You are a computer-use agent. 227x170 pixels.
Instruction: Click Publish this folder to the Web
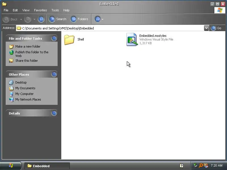click(x=32, y=54)
